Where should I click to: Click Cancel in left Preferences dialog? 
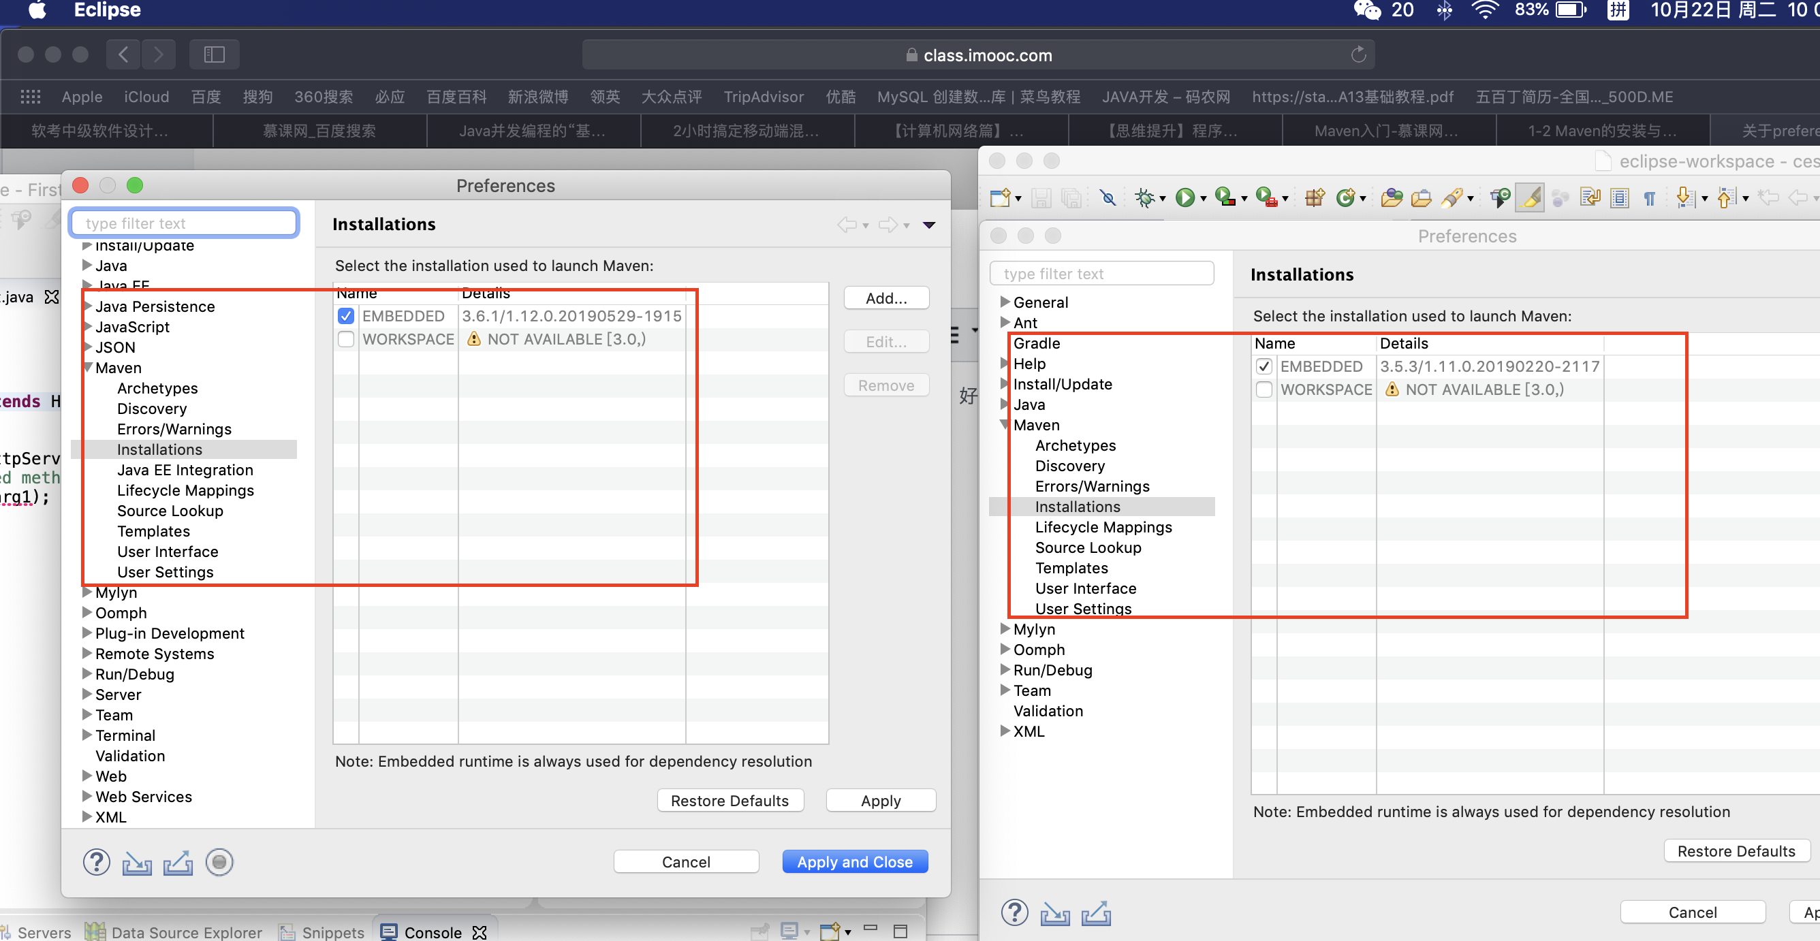(686, 862)
